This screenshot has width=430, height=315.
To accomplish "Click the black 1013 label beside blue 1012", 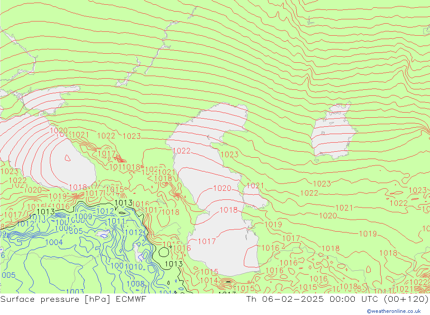I will point(123,203).
